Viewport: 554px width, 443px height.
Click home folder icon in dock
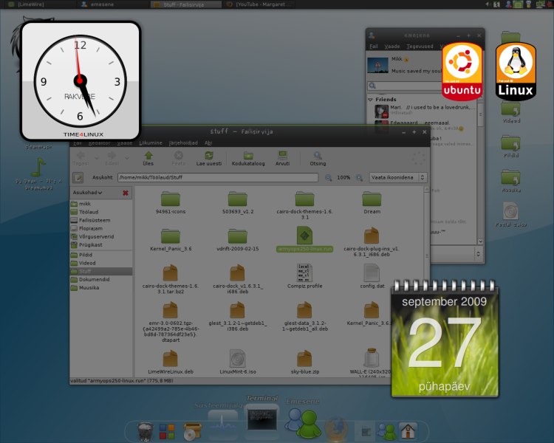pos(408,431)
